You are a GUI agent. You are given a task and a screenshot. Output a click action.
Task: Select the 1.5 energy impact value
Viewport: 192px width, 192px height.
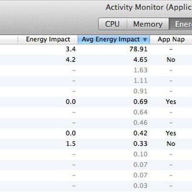71,144
